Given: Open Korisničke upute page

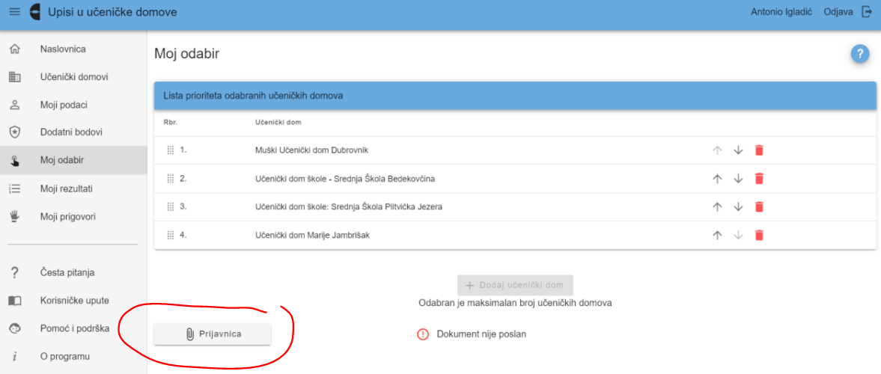Looking at the screenshot, I should [x=73, y=301].
